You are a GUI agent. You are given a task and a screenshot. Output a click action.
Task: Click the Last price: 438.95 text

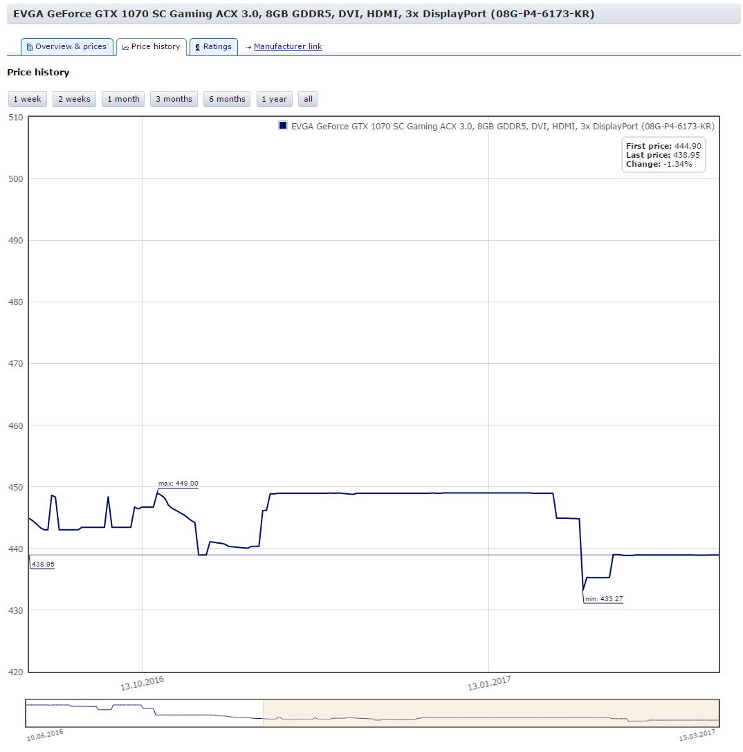pos(663,155)
